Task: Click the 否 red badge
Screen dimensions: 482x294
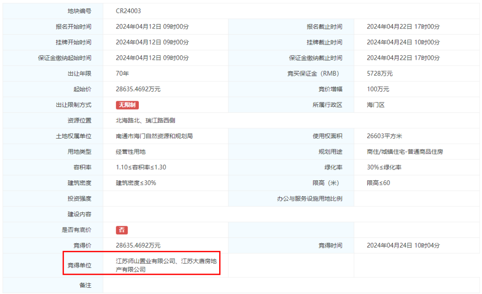Action: coord(122,230)
